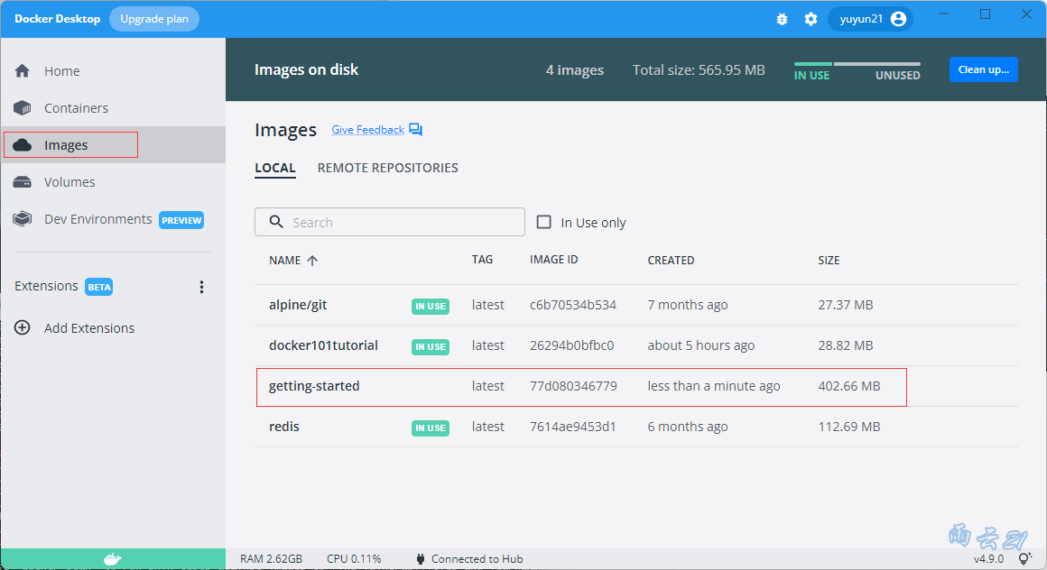The height and width of the screenshot is (570, 1047).
Task: Click image ID 26294b0bfbc0
Action: [571, 345]
